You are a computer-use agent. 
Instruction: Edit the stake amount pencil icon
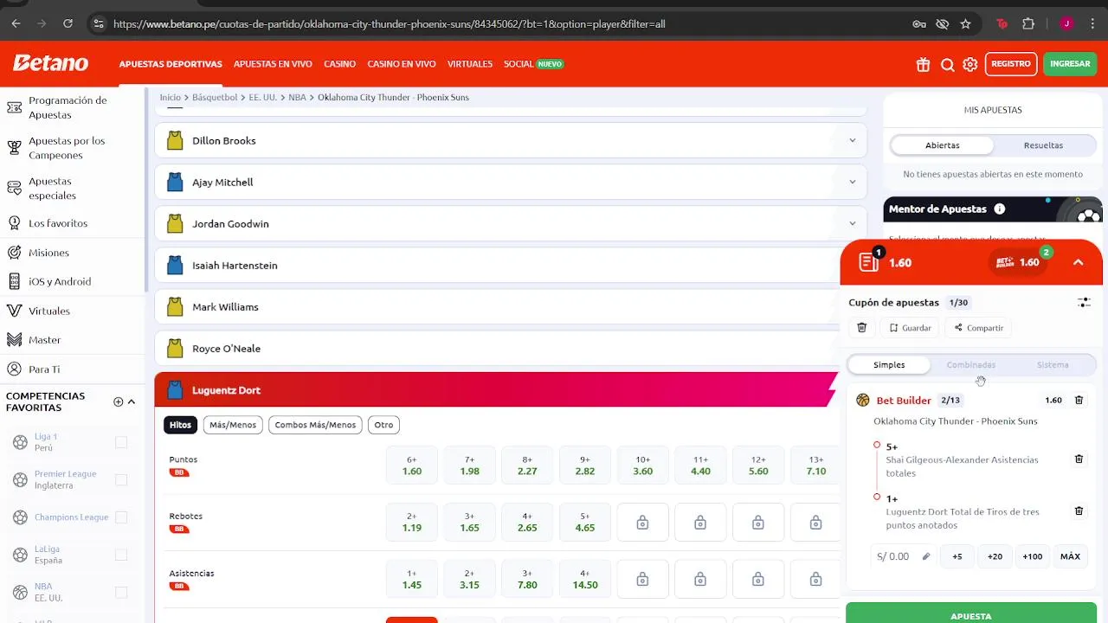(926, 556)
